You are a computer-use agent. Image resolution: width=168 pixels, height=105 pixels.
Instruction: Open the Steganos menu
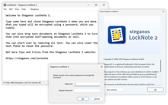pos(34,9)
